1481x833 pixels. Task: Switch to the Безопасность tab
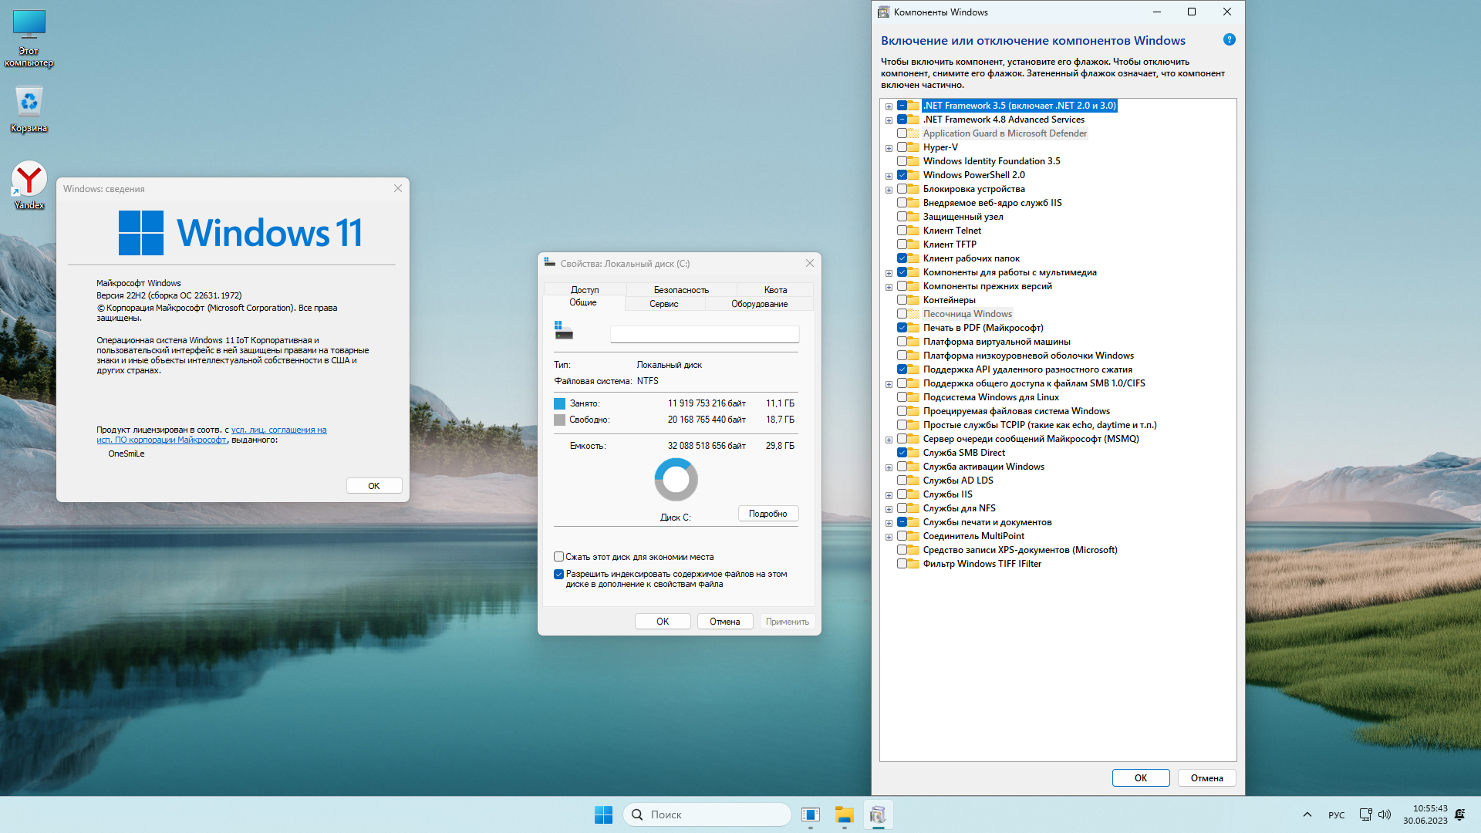(x=680, y=290)
